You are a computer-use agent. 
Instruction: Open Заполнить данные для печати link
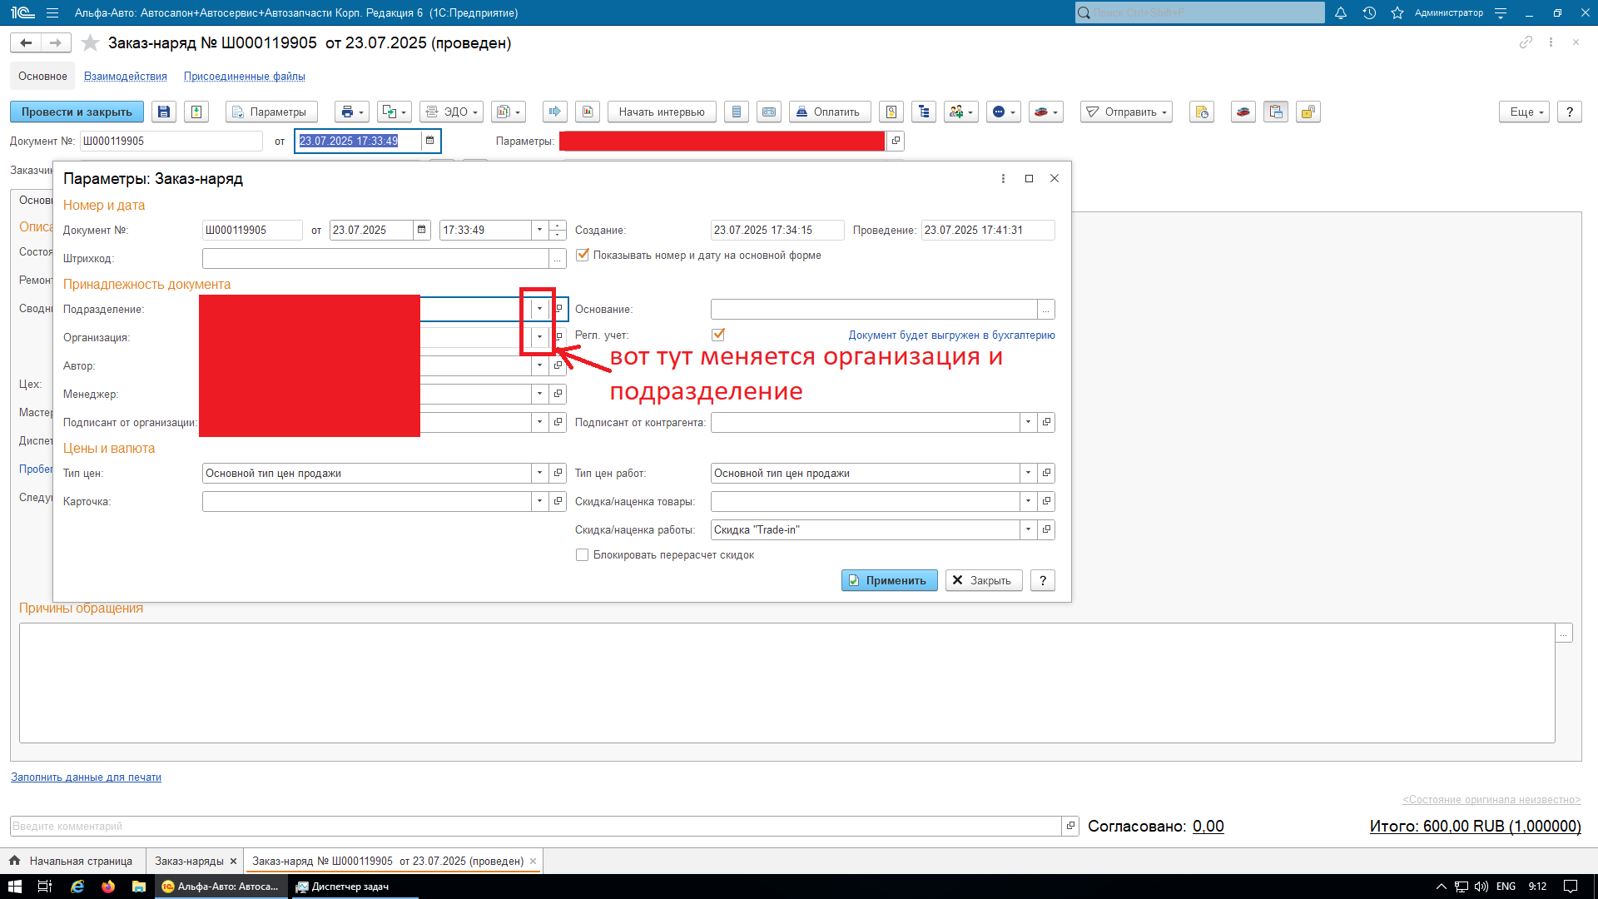click(86, 777)
